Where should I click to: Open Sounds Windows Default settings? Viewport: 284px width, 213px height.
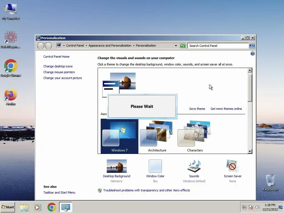click(x=194, y=171)
